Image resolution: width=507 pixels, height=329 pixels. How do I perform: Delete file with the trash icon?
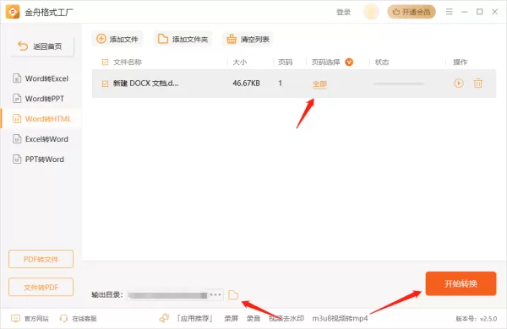click(478, 84)
